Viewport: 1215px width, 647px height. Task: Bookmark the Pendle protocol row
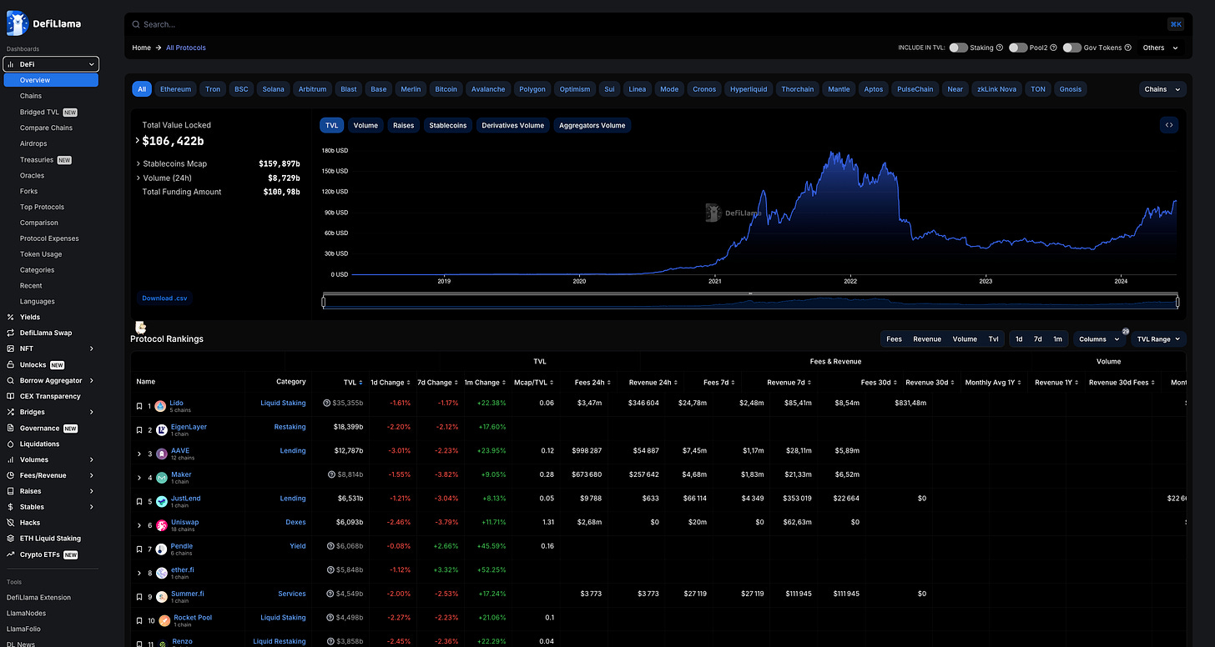click(139, 549)
